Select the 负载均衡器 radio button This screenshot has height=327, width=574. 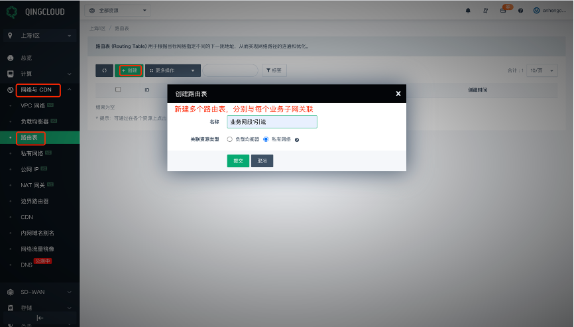(230, 139)
